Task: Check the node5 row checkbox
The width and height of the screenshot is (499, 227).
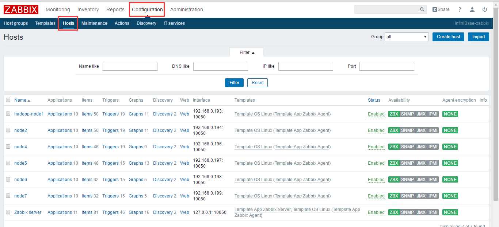Action: click(8, 163)
